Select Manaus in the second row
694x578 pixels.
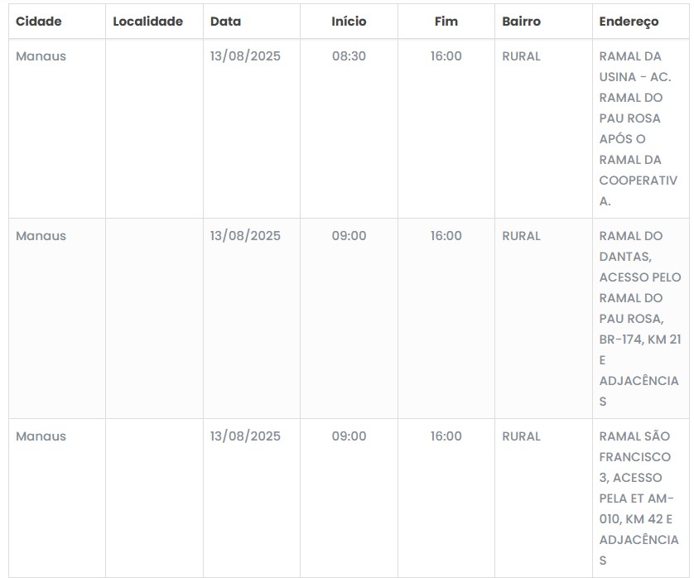[x=41, y=236]
